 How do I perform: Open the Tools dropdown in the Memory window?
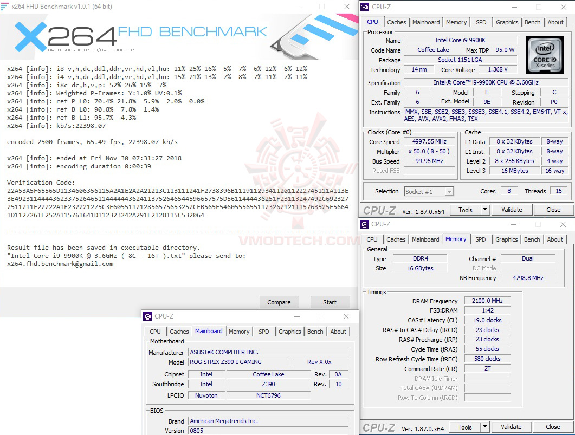click(486, 427)
